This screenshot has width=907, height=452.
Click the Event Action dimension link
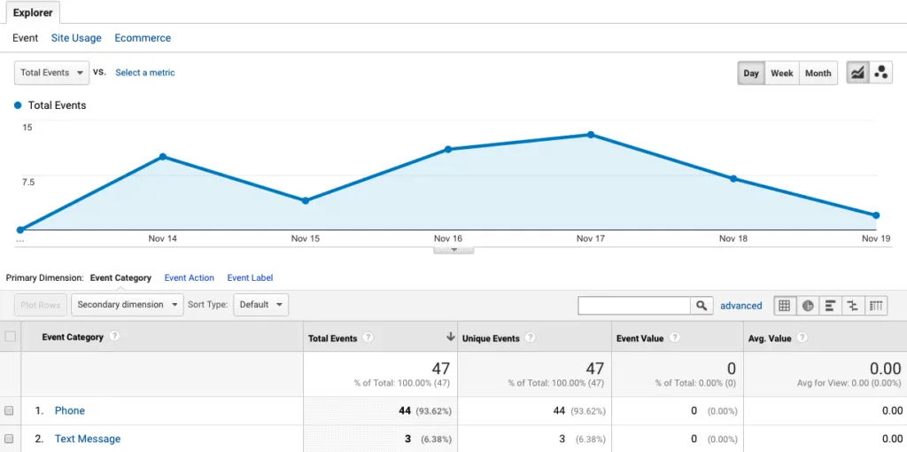pos(190,278)
